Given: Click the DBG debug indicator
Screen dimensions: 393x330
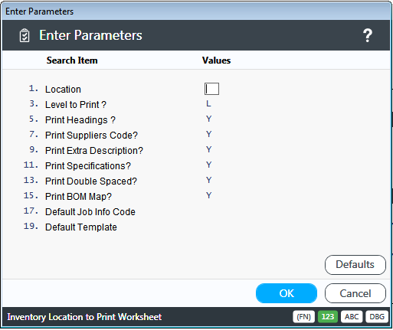Looking at the screenshot, I should [377, 317].
